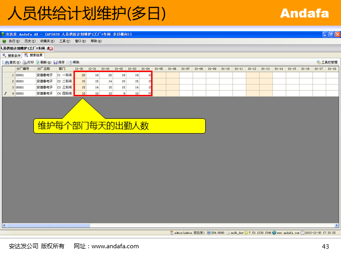Close the 人员供给计划维护 document tab
Image resolution: width=341 pixels, height=255 pixels.
51,48
